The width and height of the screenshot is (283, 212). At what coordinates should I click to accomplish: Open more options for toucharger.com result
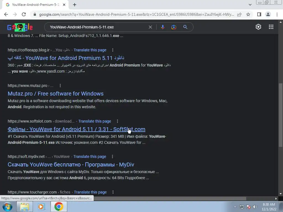coord(113,192)
